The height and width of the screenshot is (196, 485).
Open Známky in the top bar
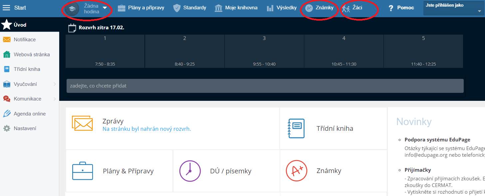coord(325,8)
